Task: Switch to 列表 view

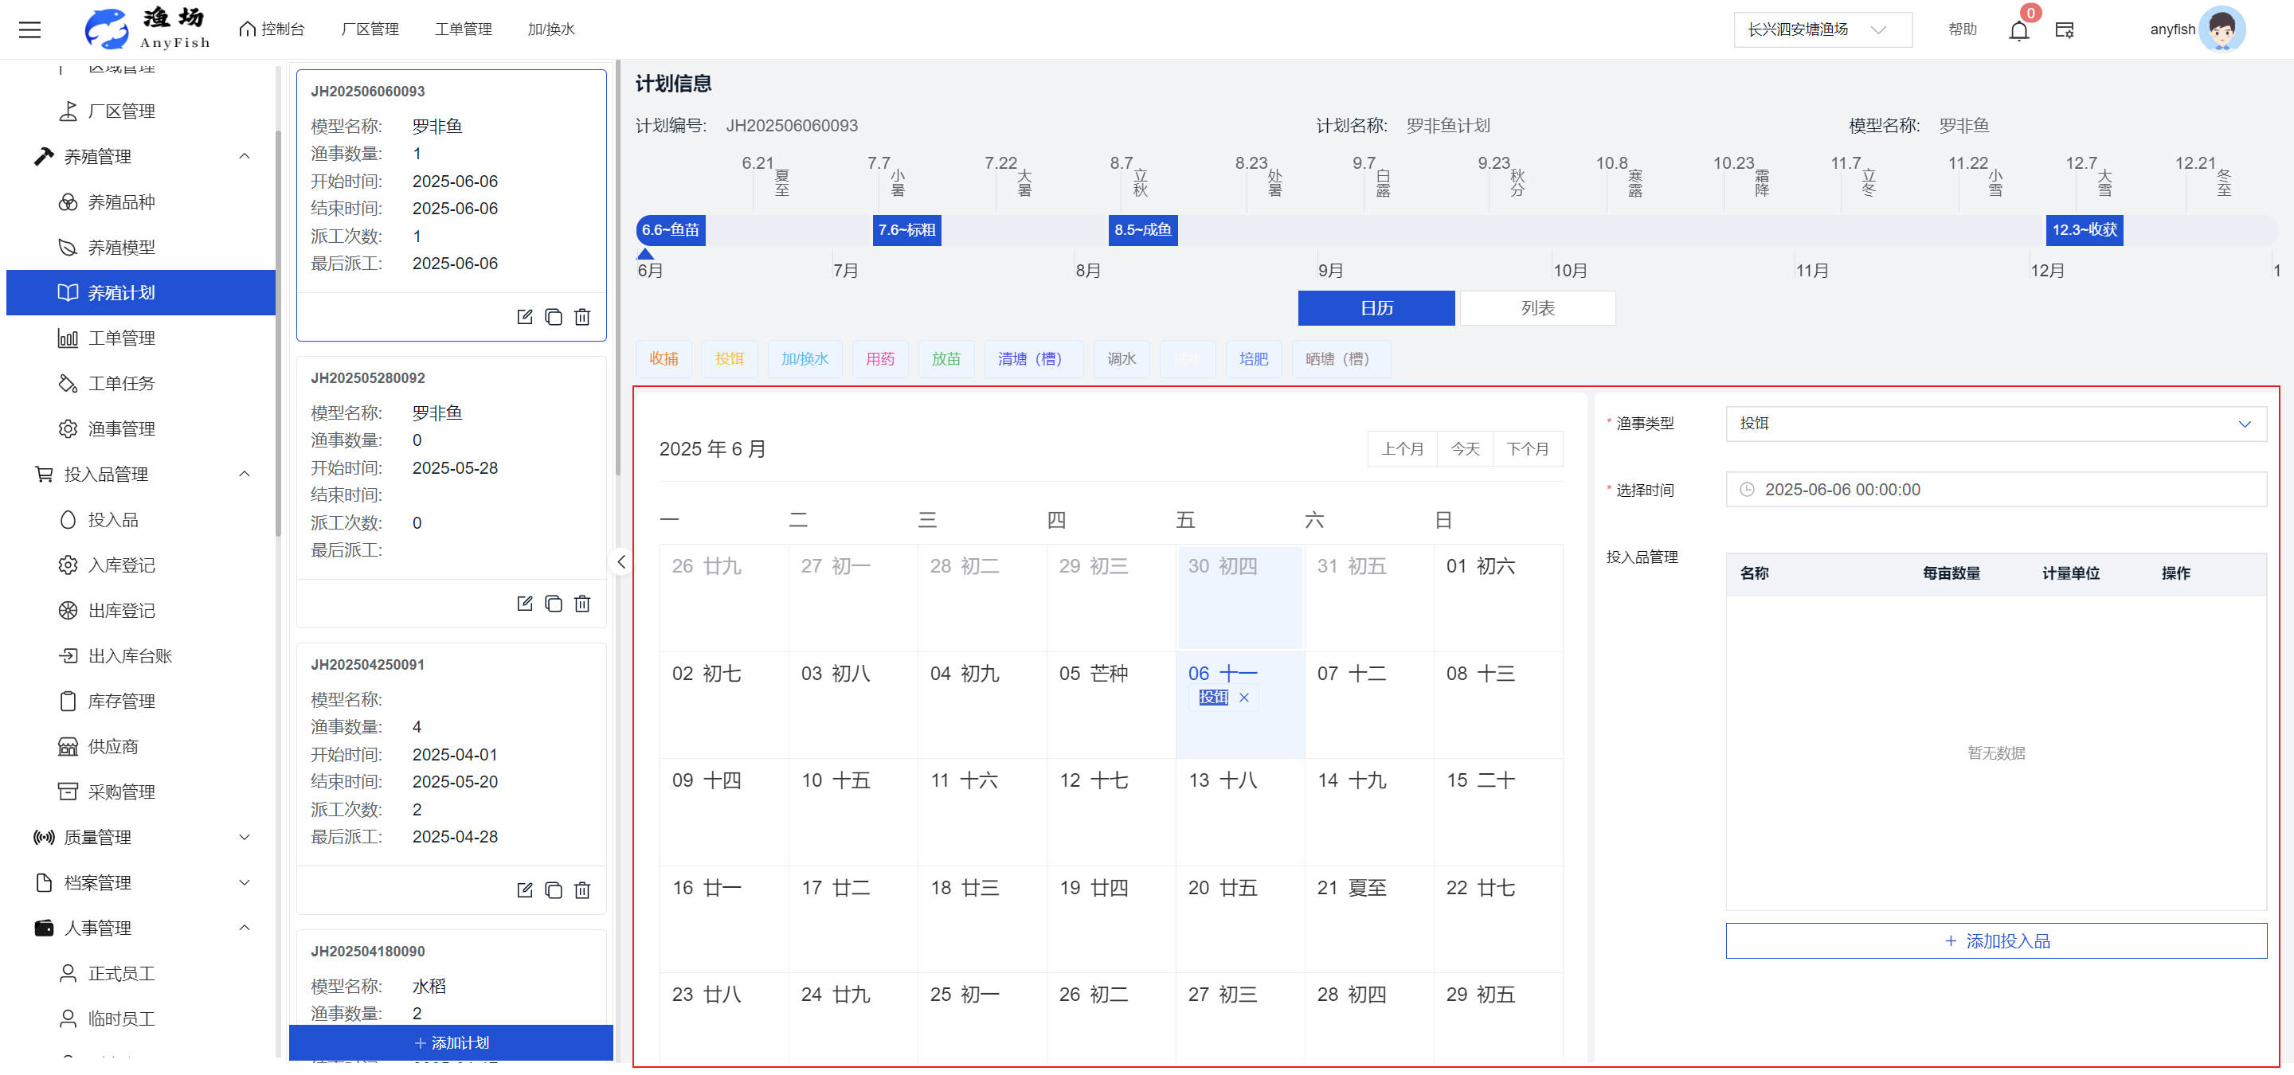Action: (1537, 308)
